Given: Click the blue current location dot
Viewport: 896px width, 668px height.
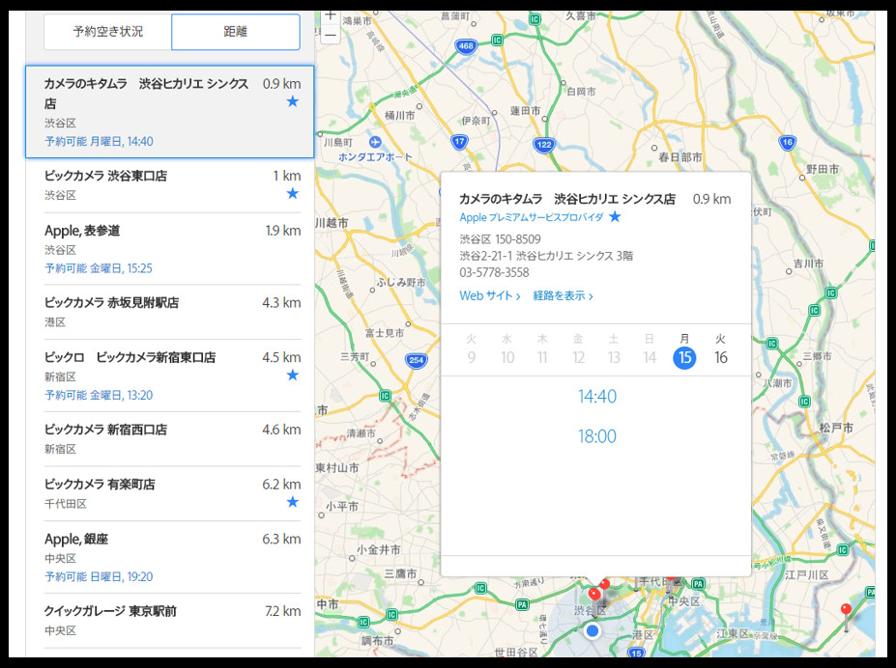Looking at the screenshot, I should click(x=593, y=631).
